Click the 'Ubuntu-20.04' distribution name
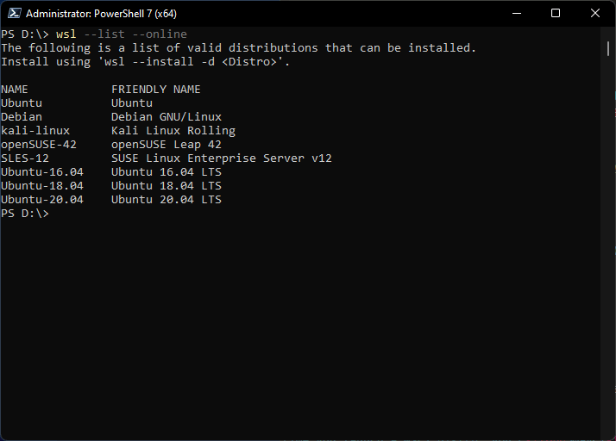This screenshot has width=616, height=441. click(42, 200)
